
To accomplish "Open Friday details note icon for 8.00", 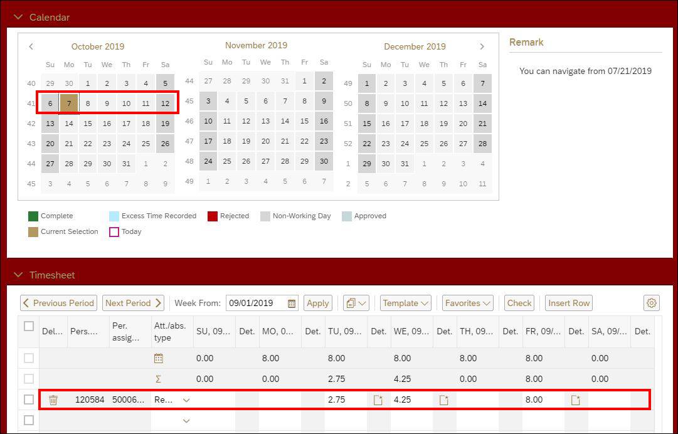I will pos(575,400).
